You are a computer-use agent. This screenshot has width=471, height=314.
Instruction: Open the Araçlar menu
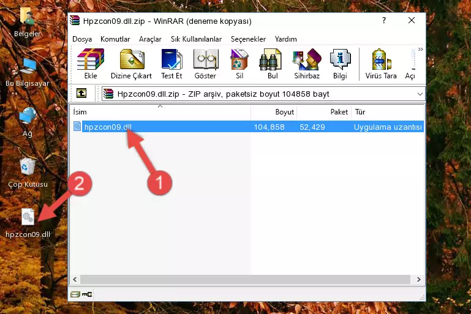click(150, 39)
